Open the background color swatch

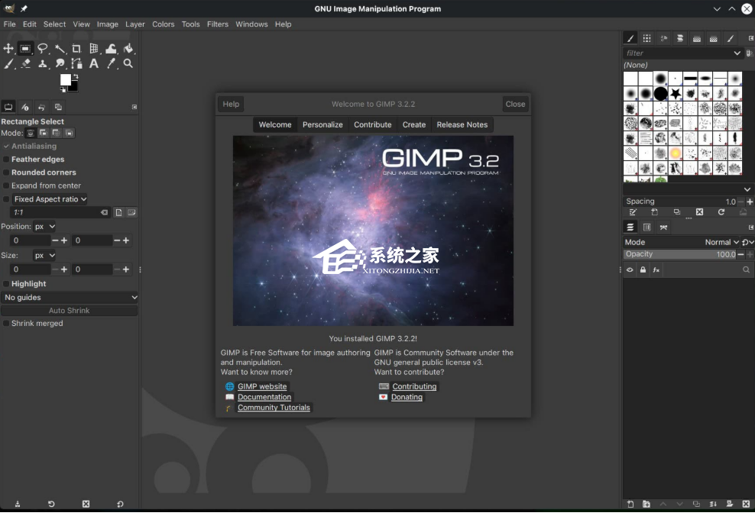(74, 87)
